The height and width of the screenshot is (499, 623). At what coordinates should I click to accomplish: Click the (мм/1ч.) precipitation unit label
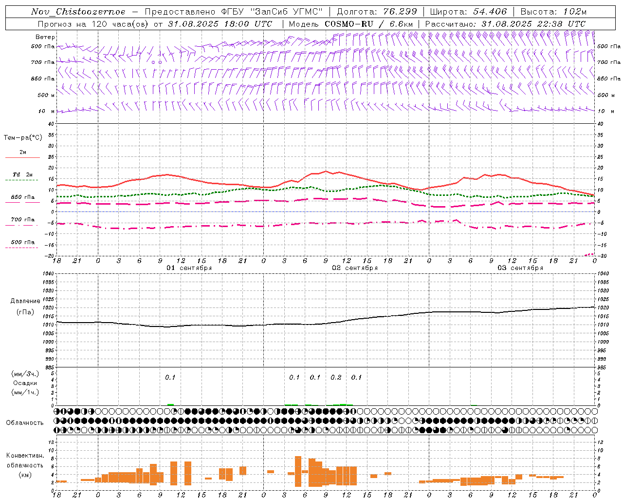[x=25, y=392]
